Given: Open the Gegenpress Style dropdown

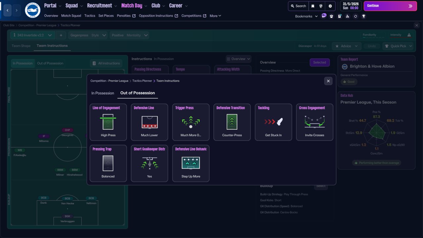Looking at the screenshot, I should pyautogui.click(x=88, y=35).
